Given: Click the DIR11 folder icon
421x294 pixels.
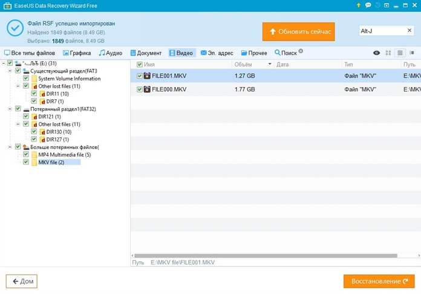Looking at the screenshot, I should click(42, 94).
